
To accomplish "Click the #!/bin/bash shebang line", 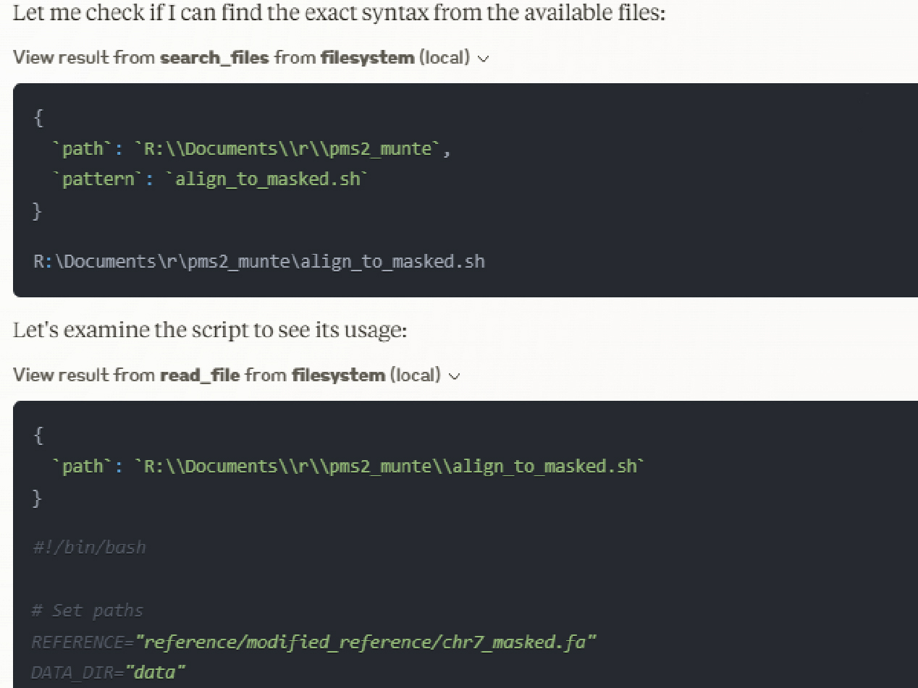I will point(89,547).
